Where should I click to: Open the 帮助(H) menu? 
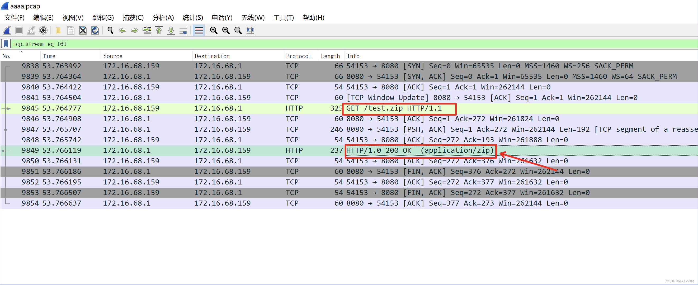click(x=314, y=18)
